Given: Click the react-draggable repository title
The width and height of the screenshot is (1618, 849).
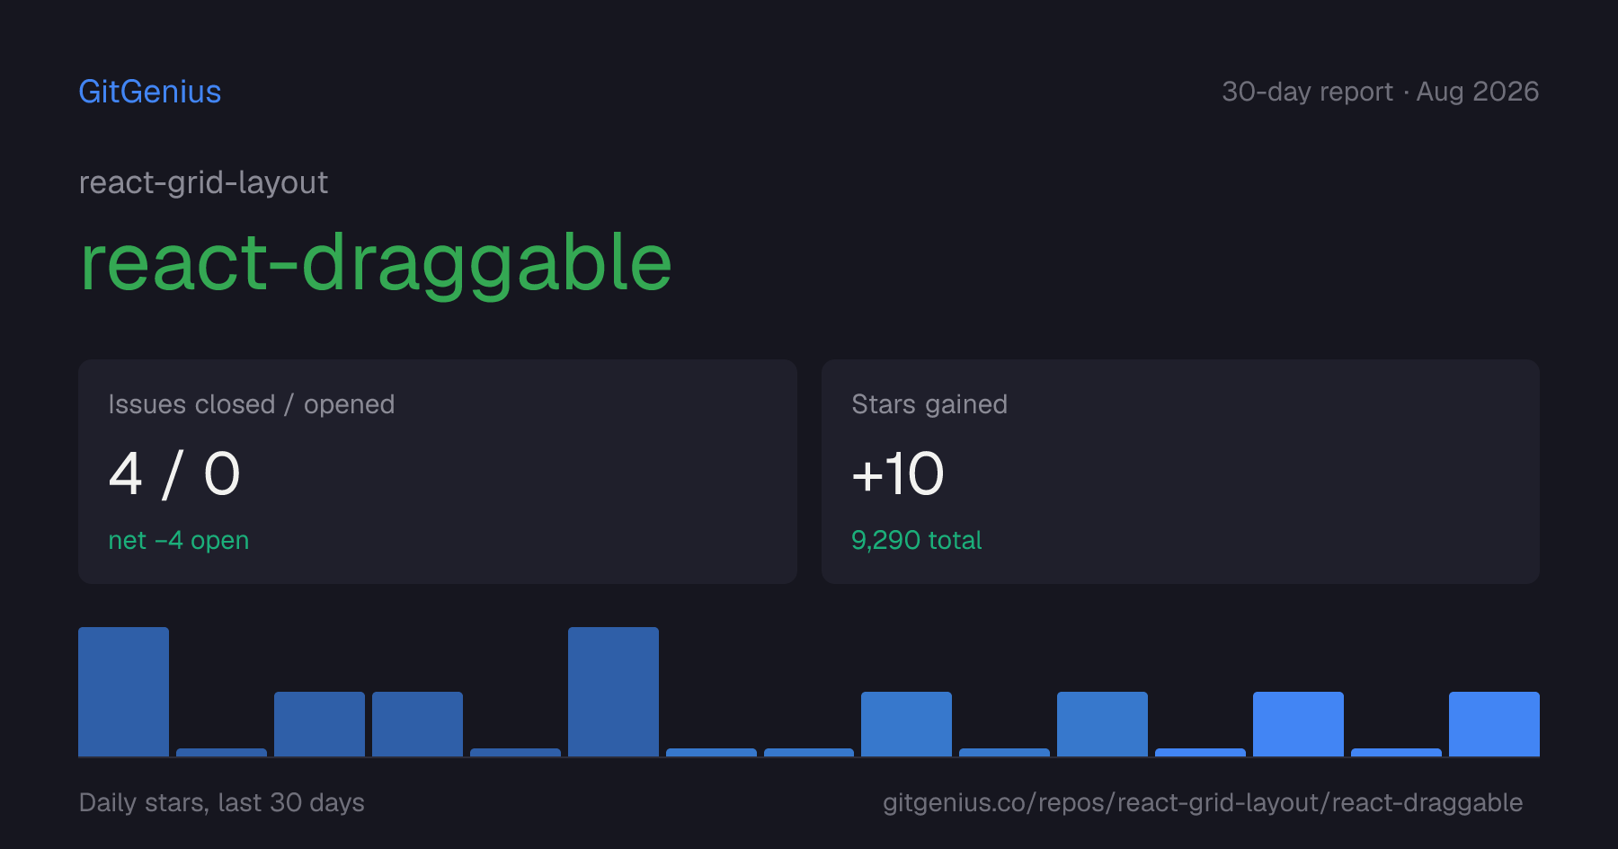Looking at the screenshot, I should [376, 262].
